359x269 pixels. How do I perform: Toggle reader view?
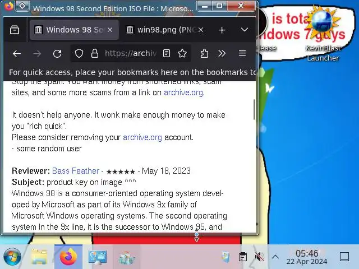(x=167, y=54)
